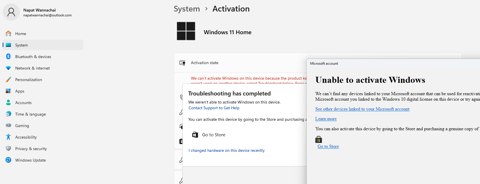Click the Bluetooth icon in sidebar
The height and width of the screenshot is (184, 480).
8,57
